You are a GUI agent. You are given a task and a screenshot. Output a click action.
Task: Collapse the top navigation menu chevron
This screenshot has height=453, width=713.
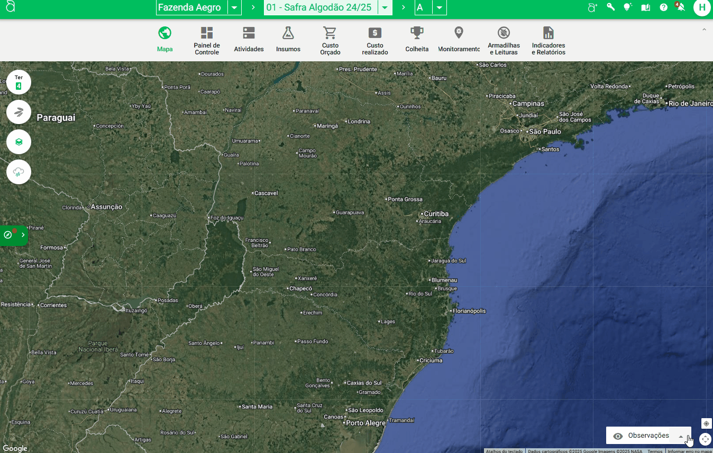(x=703, y=30)
